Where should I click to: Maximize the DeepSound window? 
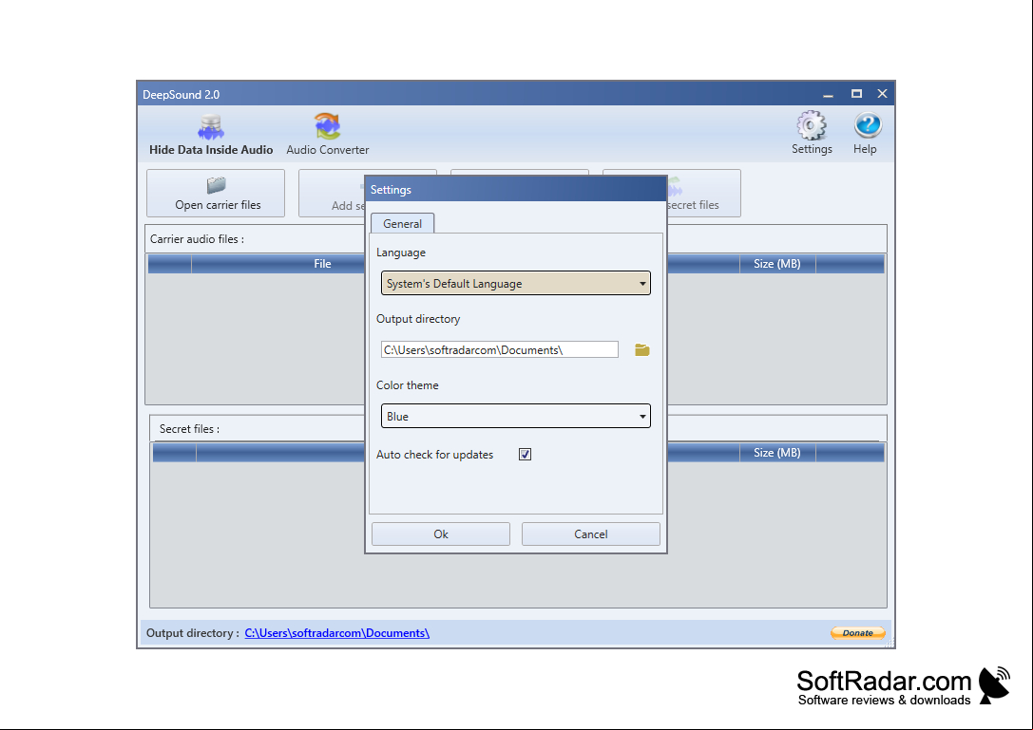856,94
